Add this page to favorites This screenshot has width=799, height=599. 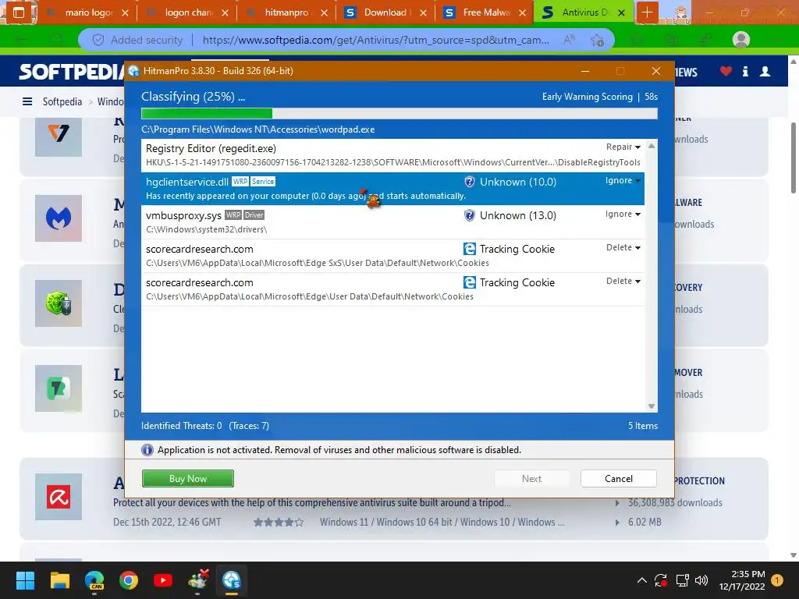[x=597, y=40]
